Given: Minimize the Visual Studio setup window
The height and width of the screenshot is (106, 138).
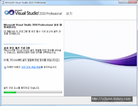Looking at the screenshot, I should pos(121,2).
